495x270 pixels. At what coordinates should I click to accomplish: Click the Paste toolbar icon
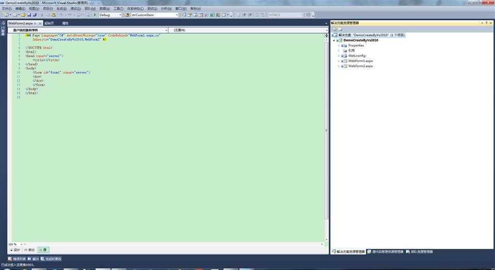click(53, 15)
